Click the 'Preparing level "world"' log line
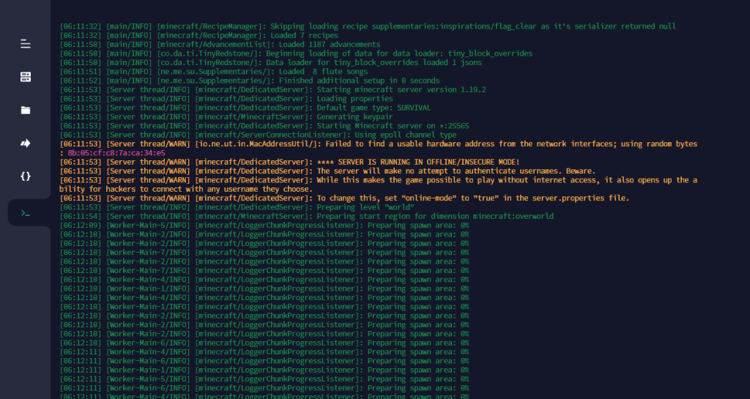Viewport: 750px width, 399px height. coord(237,207)
